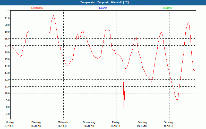Click the Sonntag day label
Image resolution: width=206 pixels, height=129 pixels.
pos(168,122)
